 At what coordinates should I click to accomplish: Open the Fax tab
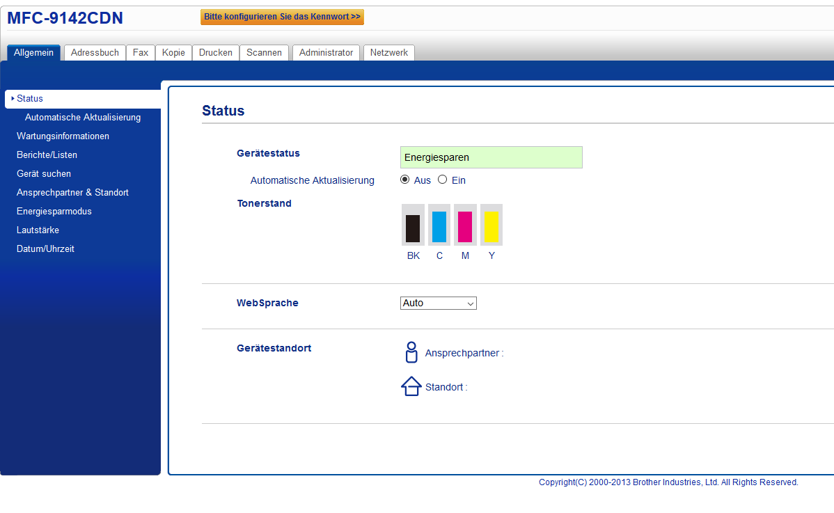pos(141,53)
